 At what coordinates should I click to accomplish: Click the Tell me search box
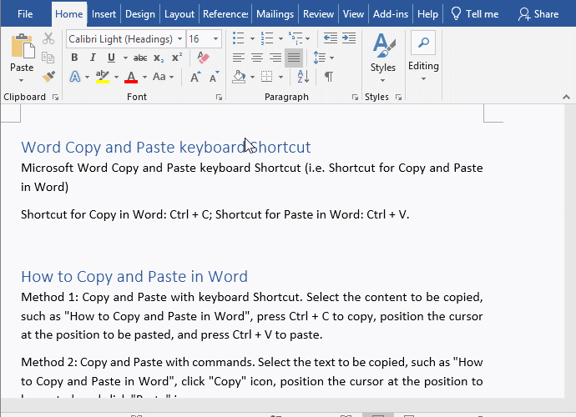pos(475,14)
